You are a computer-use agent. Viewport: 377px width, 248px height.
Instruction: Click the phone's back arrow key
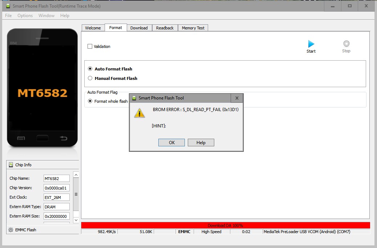pos(63,138)
